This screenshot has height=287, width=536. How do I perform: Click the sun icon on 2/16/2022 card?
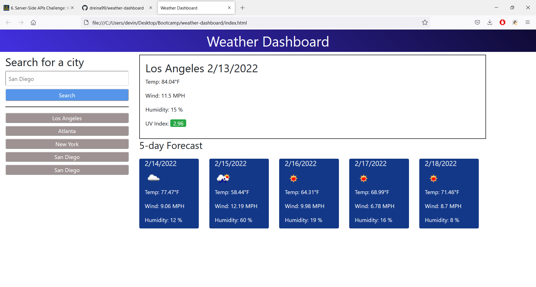pos(293,178)
